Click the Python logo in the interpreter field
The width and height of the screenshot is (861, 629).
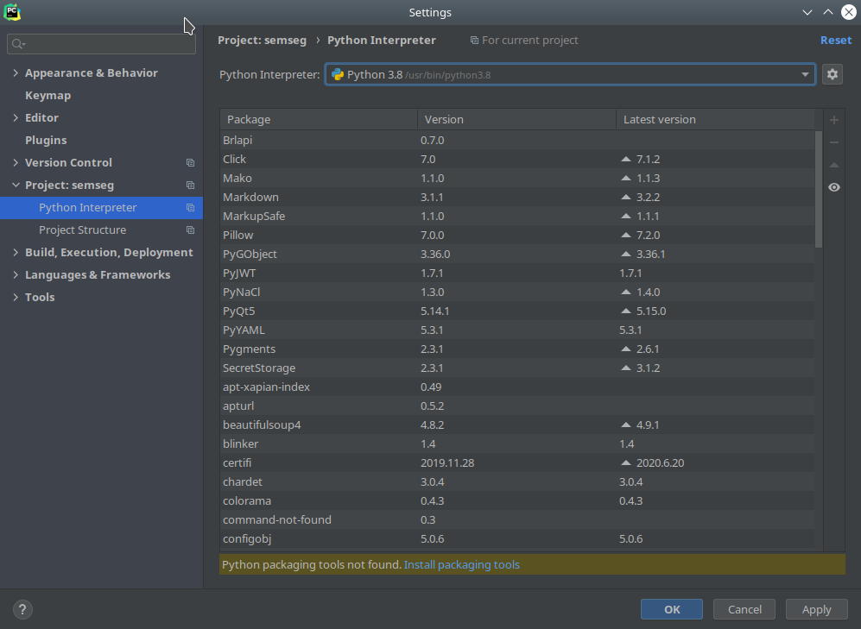click(x=337, y=74)
